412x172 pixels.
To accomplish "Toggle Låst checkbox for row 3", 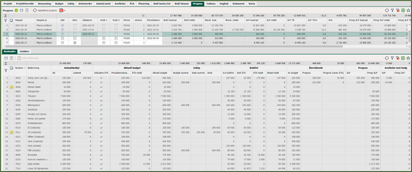I will 62,26.
